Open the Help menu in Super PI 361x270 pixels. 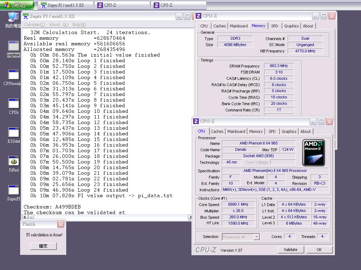coord(79,25)
